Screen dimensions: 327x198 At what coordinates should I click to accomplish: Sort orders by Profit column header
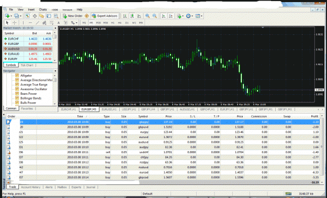(314, 116)
